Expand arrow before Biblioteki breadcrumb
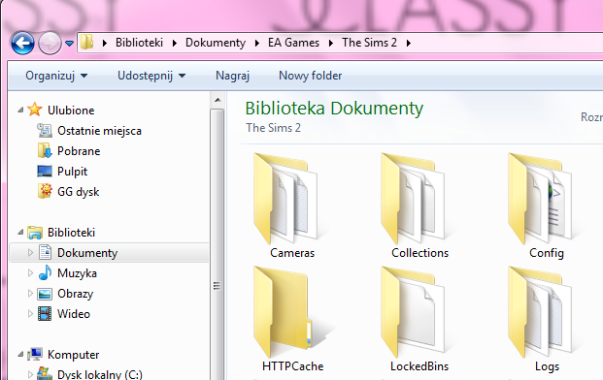The width and height of the screenshot is (603, 380). 105,43
